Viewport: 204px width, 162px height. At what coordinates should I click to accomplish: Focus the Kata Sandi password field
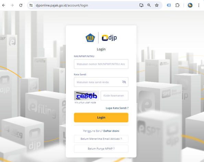(x=101, y=82)
